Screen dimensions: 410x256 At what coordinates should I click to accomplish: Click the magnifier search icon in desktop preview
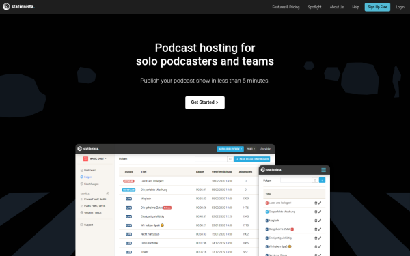coord(230,159)
